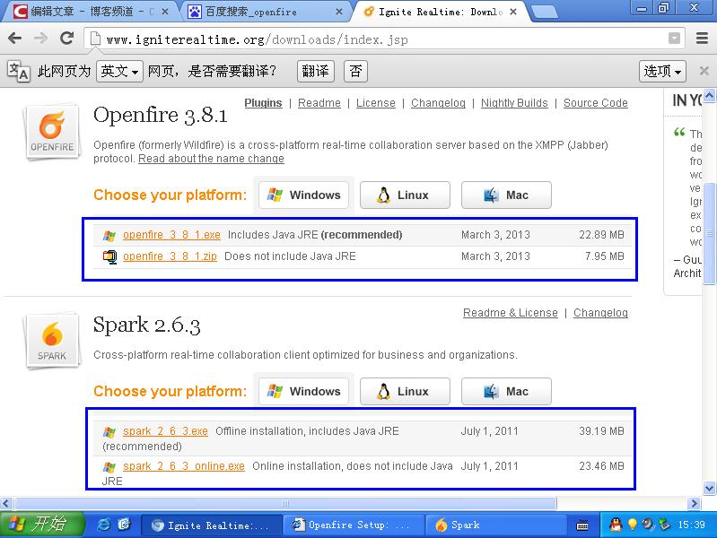Select Linux platform for Spark
The image size is (717, 538).
(405, 392)
